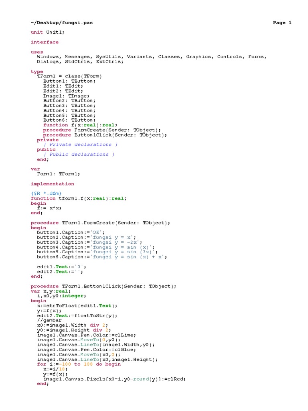Click the line 'edit2.Text:=floatToStr(y);'

click(77, 315)
